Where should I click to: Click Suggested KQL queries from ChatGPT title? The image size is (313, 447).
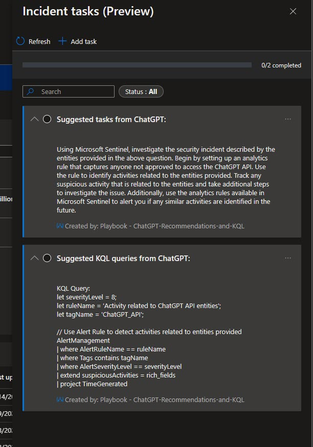pos(123,258)
